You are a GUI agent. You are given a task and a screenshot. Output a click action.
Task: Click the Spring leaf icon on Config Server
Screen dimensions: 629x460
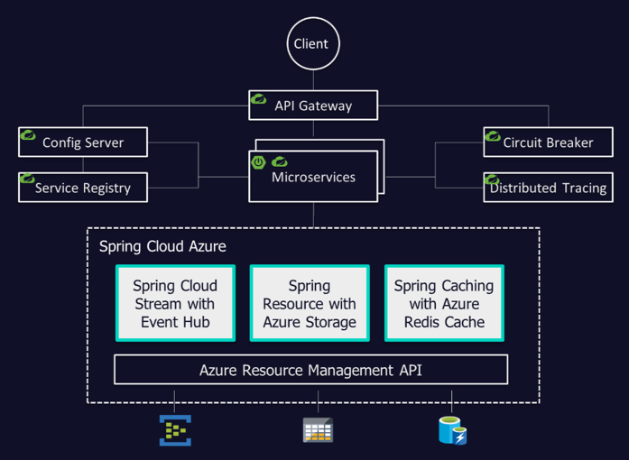point(28,135)
